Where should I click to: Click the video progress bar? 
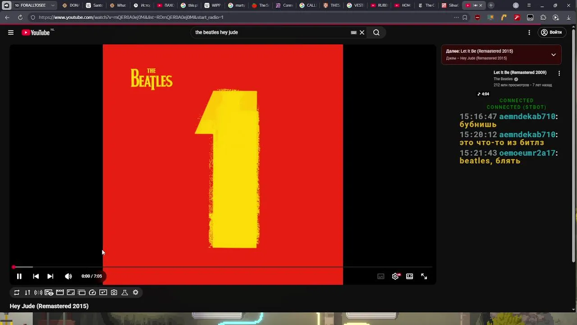223,267
